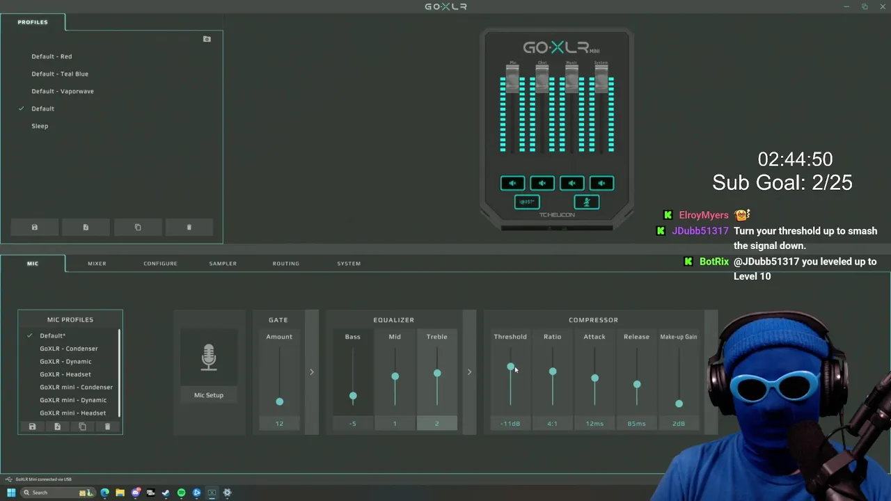Choose GoXLR mini - Headset mic profile
This screenshot has height=501, width=891.
(x=73, y=413)
